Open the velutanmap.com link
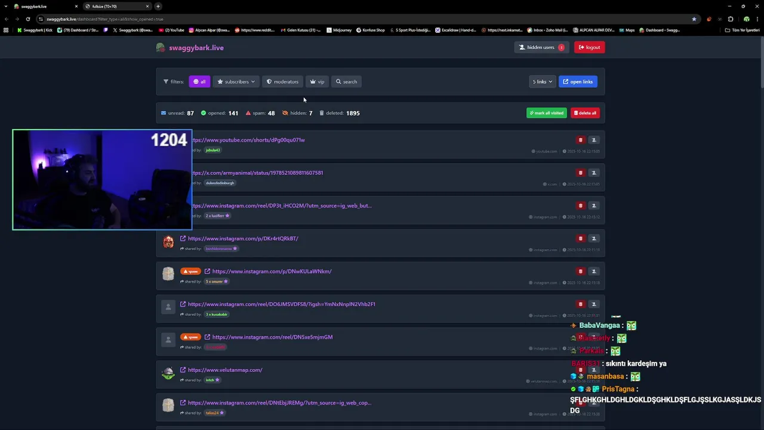 (x=225, y=370)
